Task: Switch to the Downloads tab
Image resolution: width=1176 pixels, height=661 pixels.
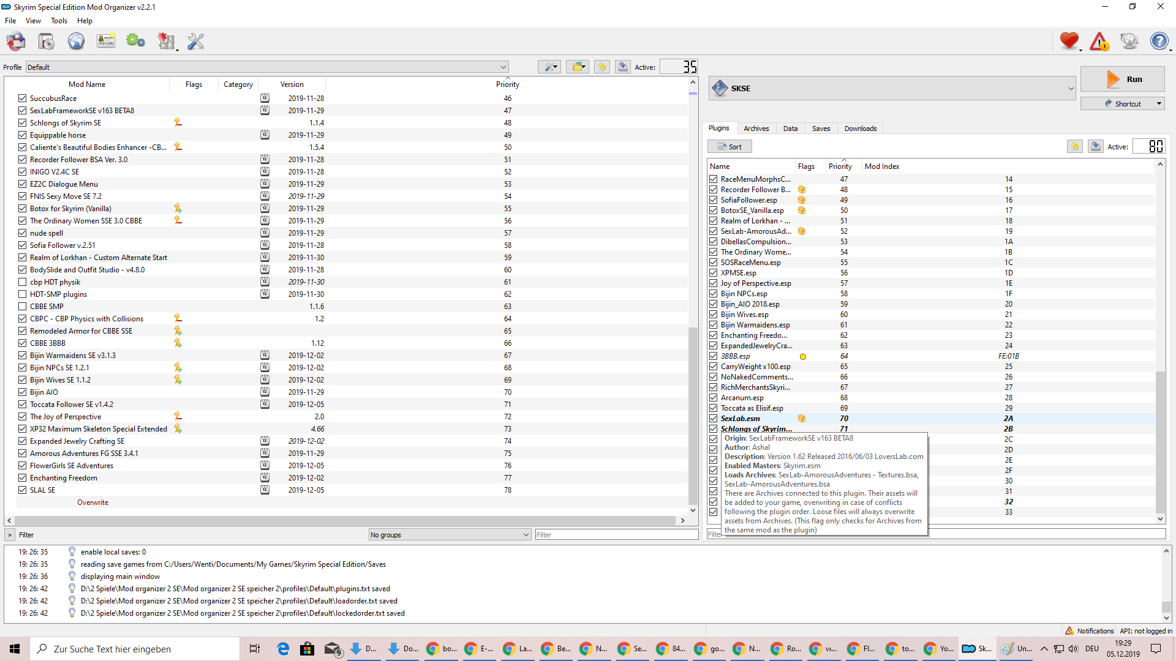Action: [860, 129]
